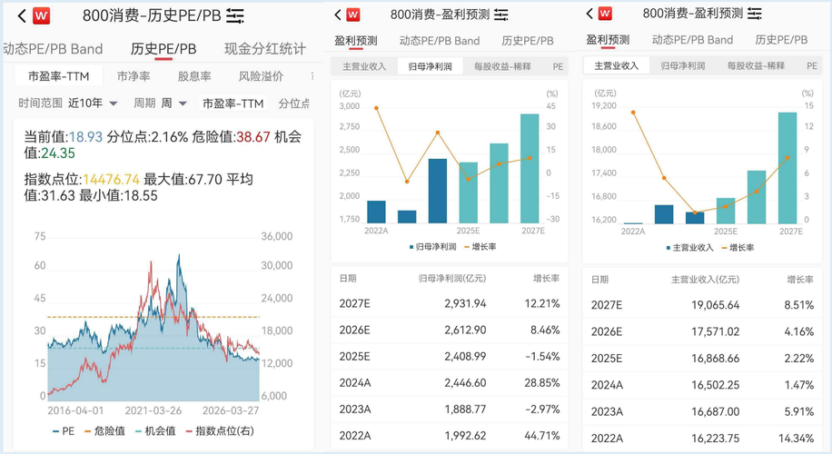Select 2023A row with 1,888.77 profit
The height and width of the screenshot is (454, 832).
point(450,410)
